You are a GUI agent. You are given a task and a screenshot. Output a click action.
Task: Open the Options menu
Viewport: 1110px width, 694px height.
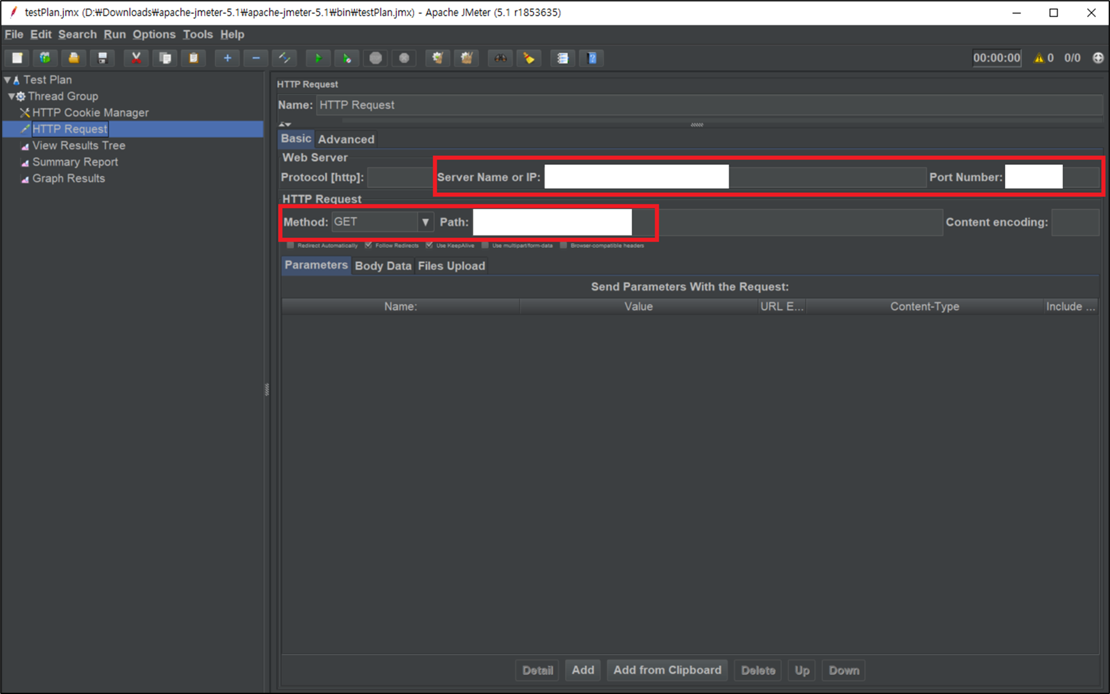(154, 34)
